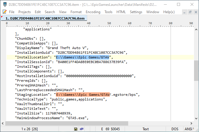Click the "applications" text at the top
The image size is (199, 132).
pyautogui.click(x=37, y=29)
